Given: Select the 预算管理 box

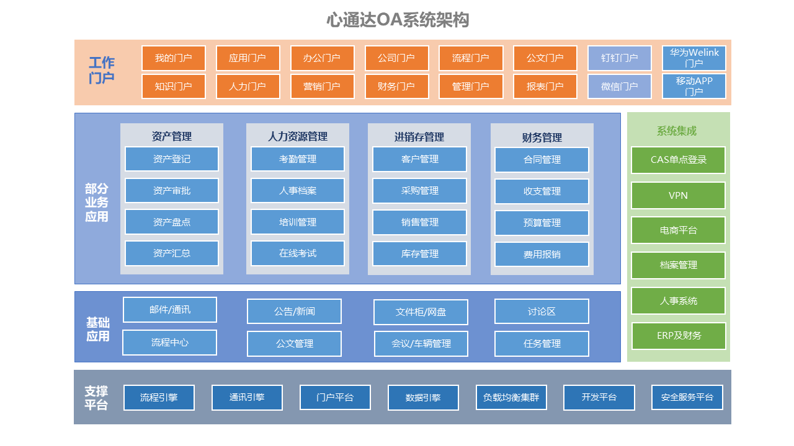Looking at the screenshot, I should tap(542, 223).
